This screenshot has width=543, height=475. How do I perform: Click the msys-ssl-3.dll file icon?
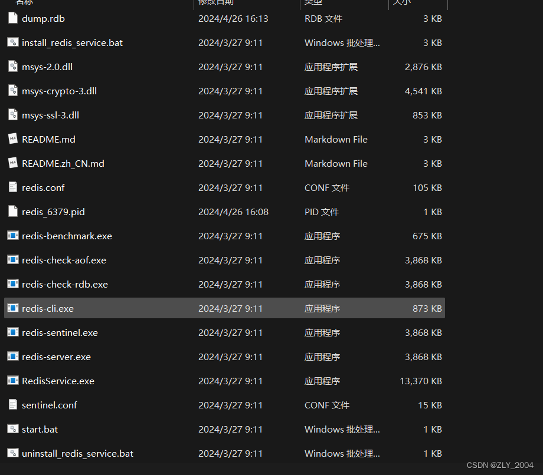coord(13,115)
